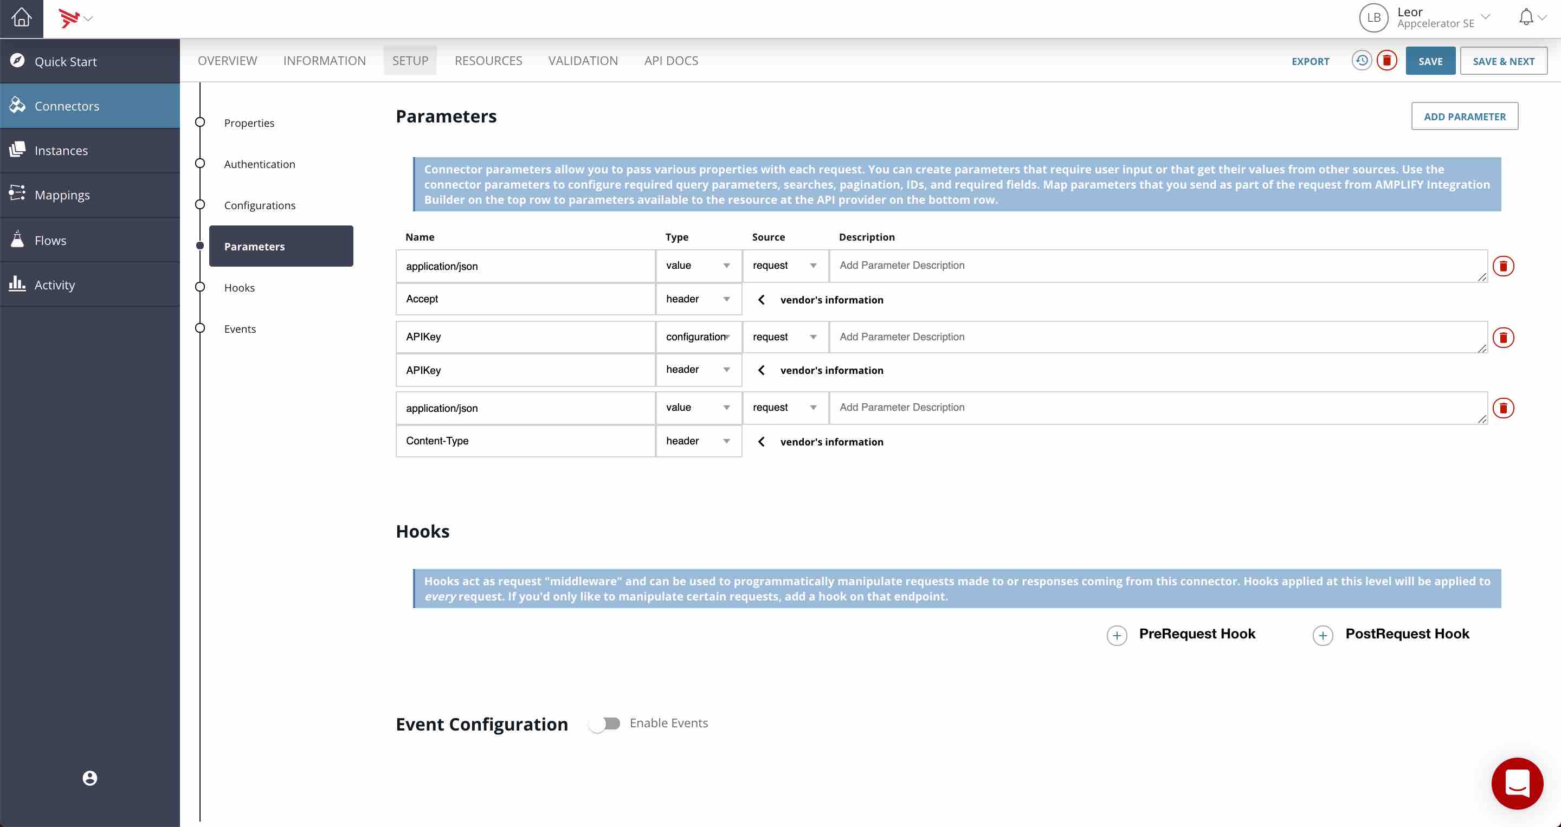Viewport: 1561px width, 827px height.
Task: Open Activity in the sidebar
Action: pos(89,284)
